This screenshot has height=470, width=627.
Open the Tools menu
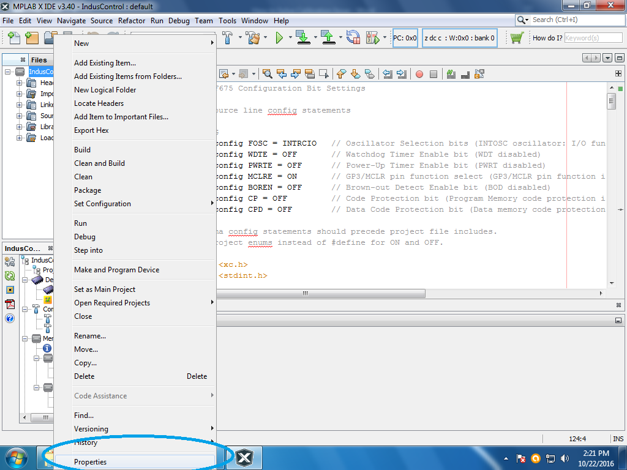coord(227,20)
